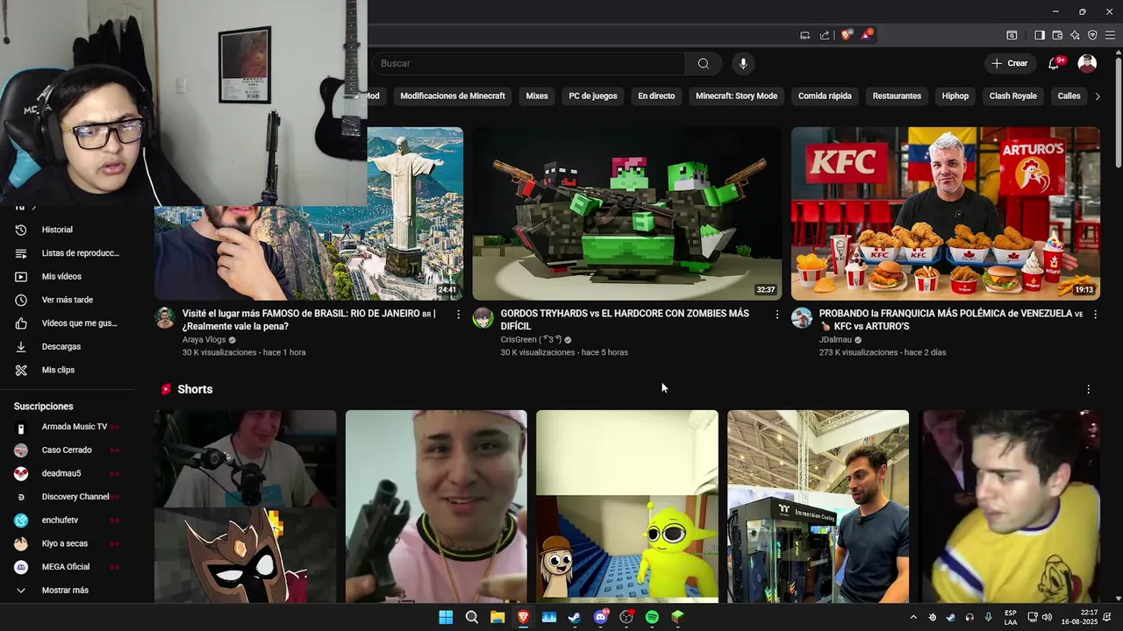Open options menu for GORDOS TRYHARDS video

776,314
